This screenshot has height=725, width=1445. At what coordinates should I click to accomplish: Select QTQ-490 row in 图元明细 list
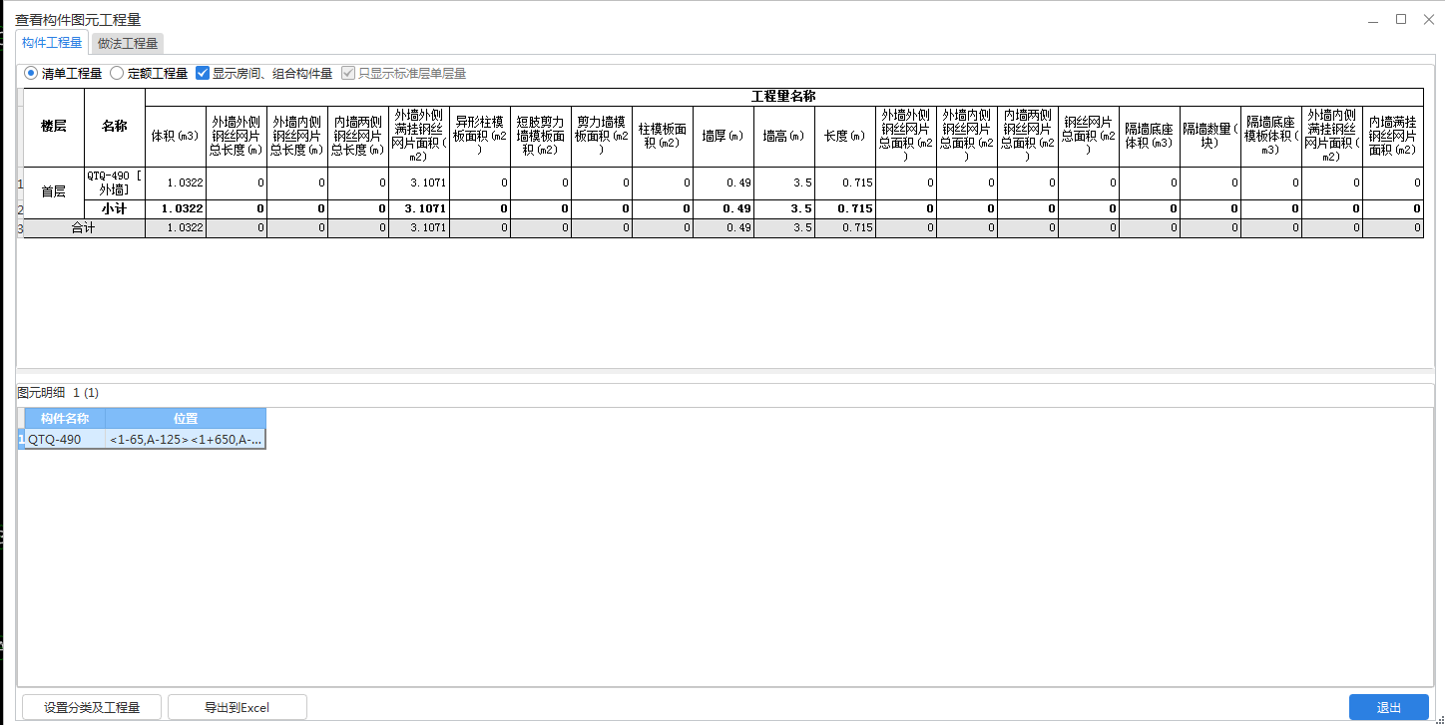[x=142, y=439]
